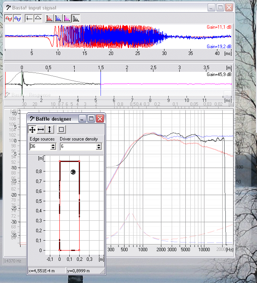Click the Baffle designer resize grip

pos(102,272)
